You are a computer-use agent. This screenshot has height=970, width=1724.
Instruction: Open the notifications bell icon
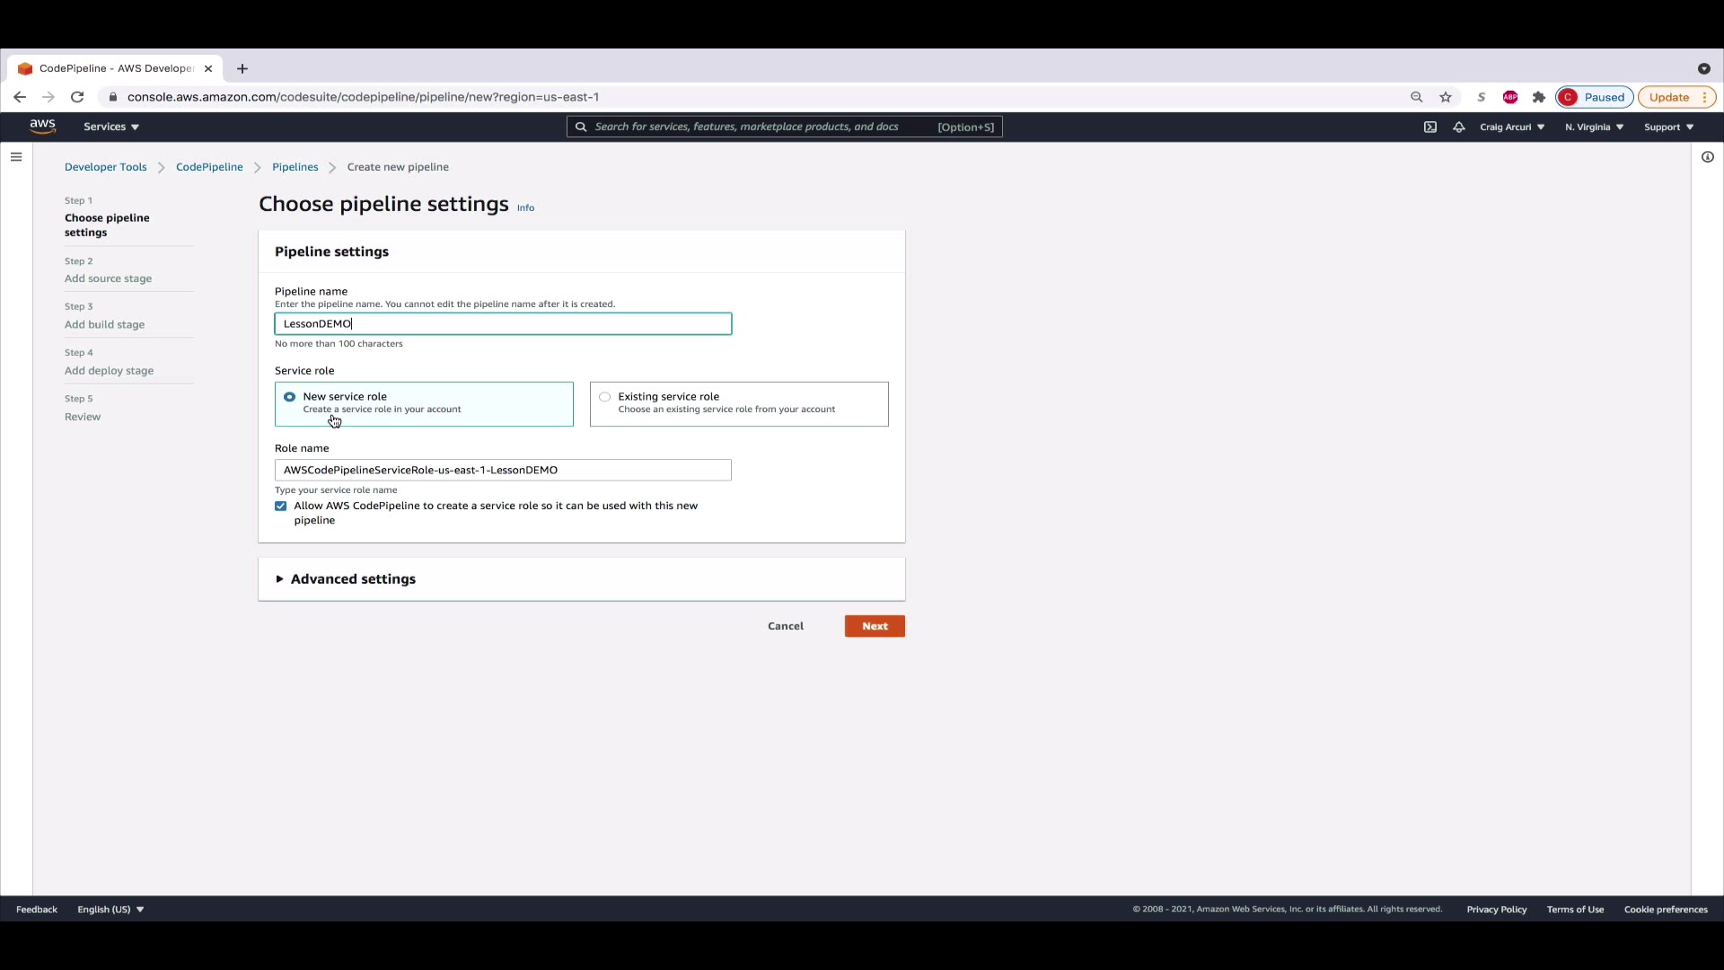pyautogui.click(x=1459, y=127)
